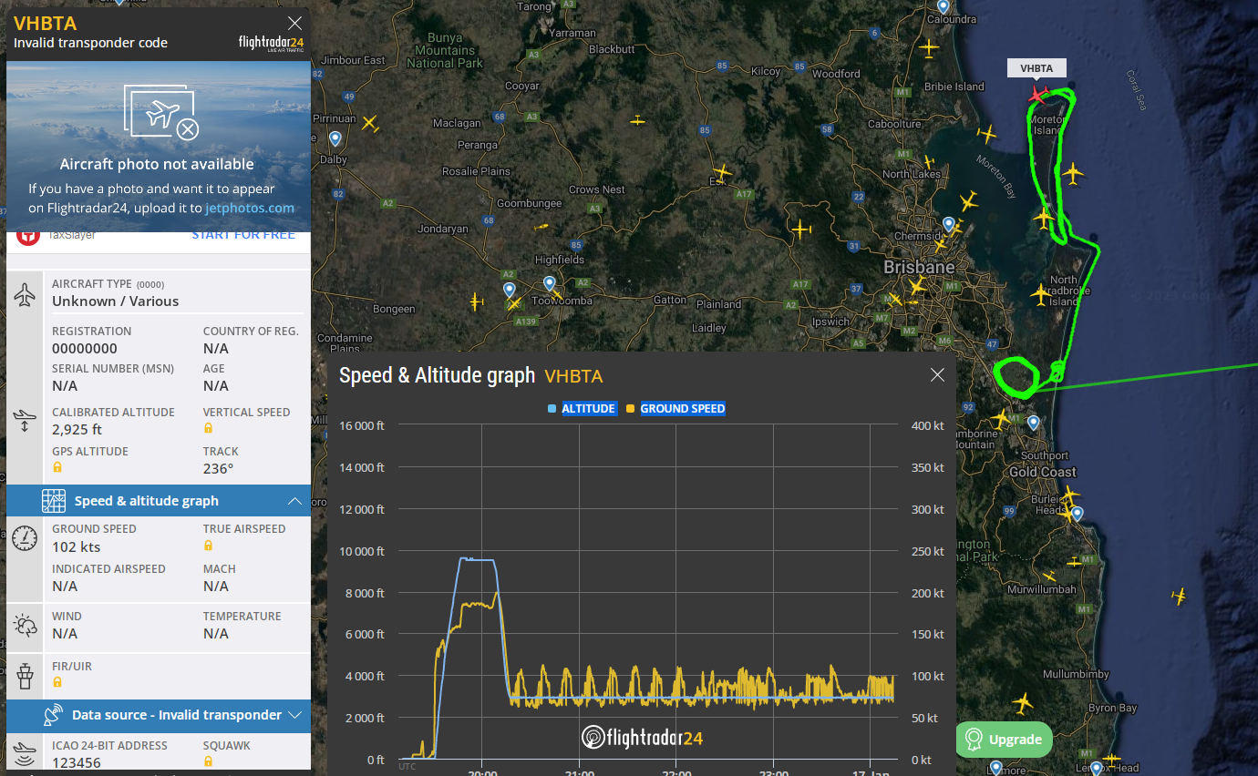Screen dimensions: 1258x776
Task: Click the control tower icon beside FIR/UIR
Action: tap(25, 676)
